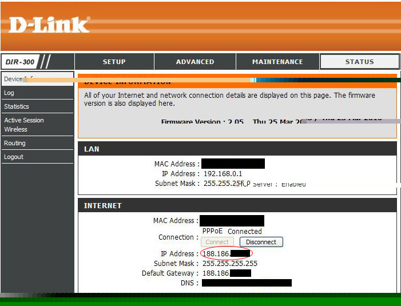Click the Default Gateway label
Screen dimensions: 401x306
tap(170, 273)
